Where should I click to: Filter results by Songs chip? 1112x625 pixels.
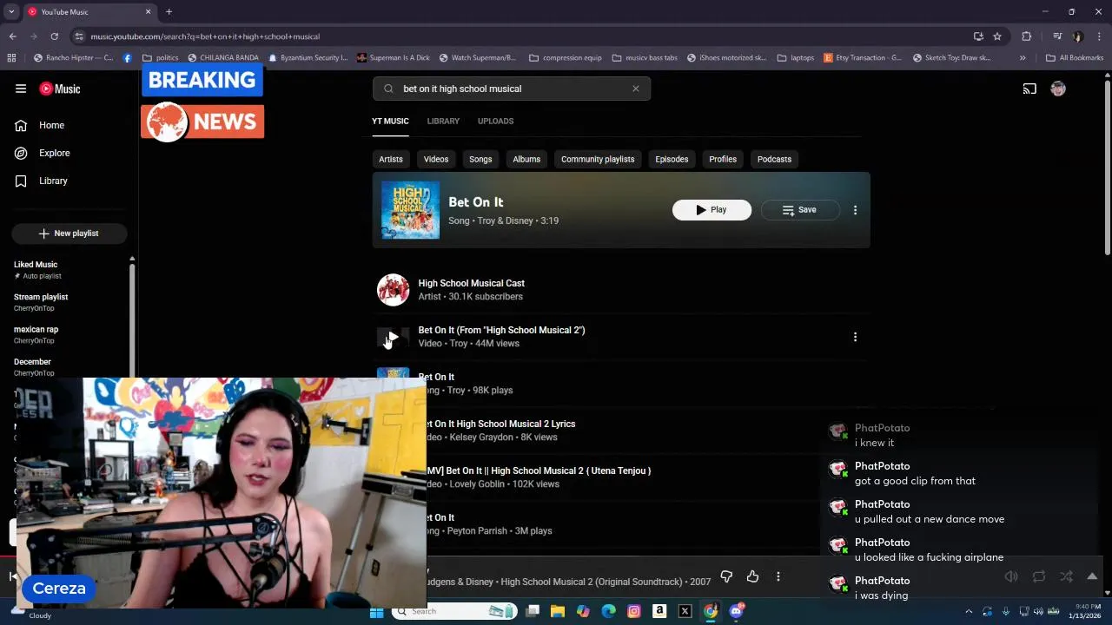coord(480,159)
